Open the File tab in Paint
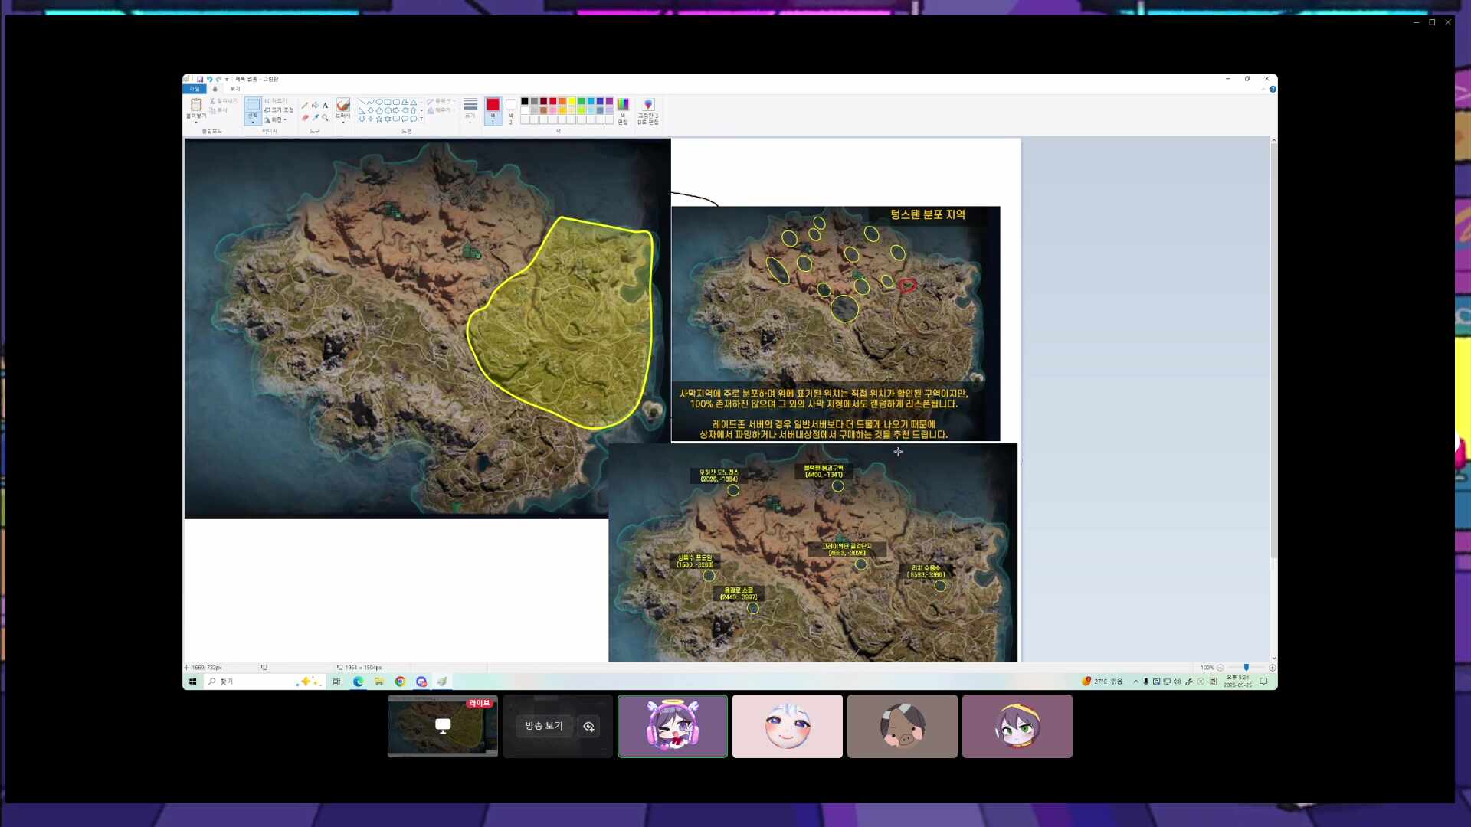 [x=195, y=89]
